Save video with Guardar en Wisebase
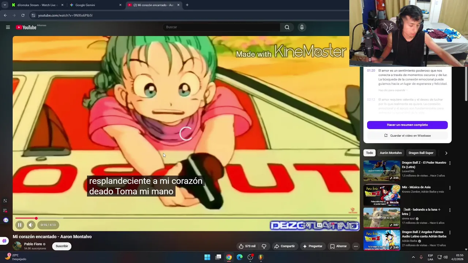Screen dimensions: 468x263 click(407, 136)
